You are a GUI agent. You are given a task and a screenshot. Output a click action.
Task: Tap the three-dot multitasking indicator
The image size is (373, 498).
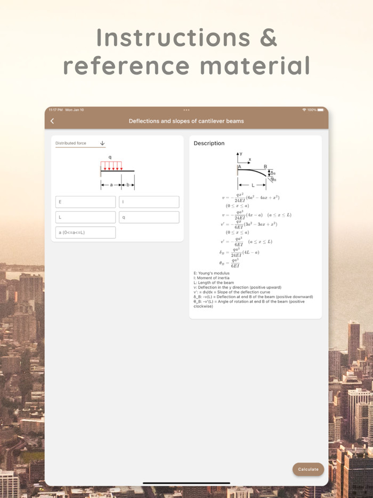click(186, 110)
